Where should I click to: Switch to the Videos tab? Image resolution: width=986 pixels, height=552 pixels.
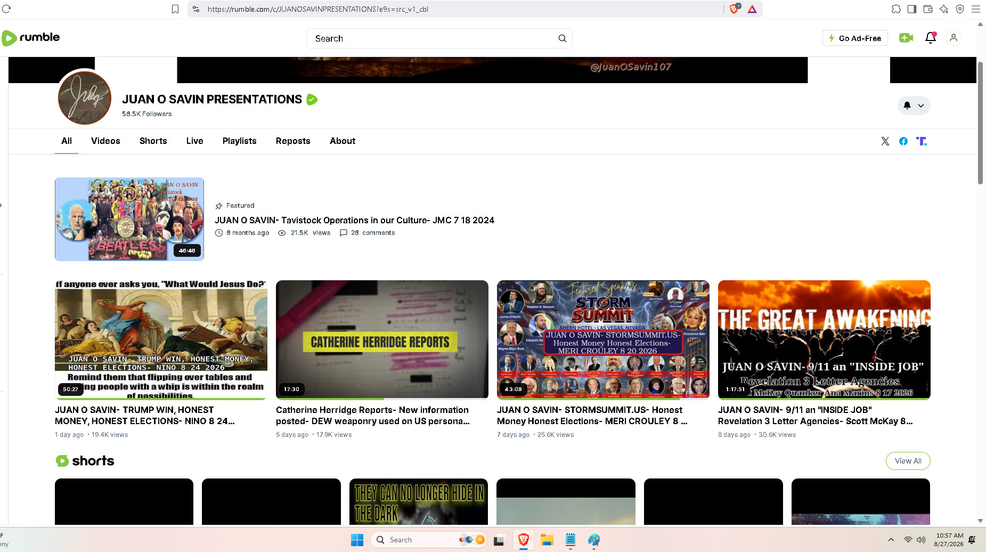105,141
